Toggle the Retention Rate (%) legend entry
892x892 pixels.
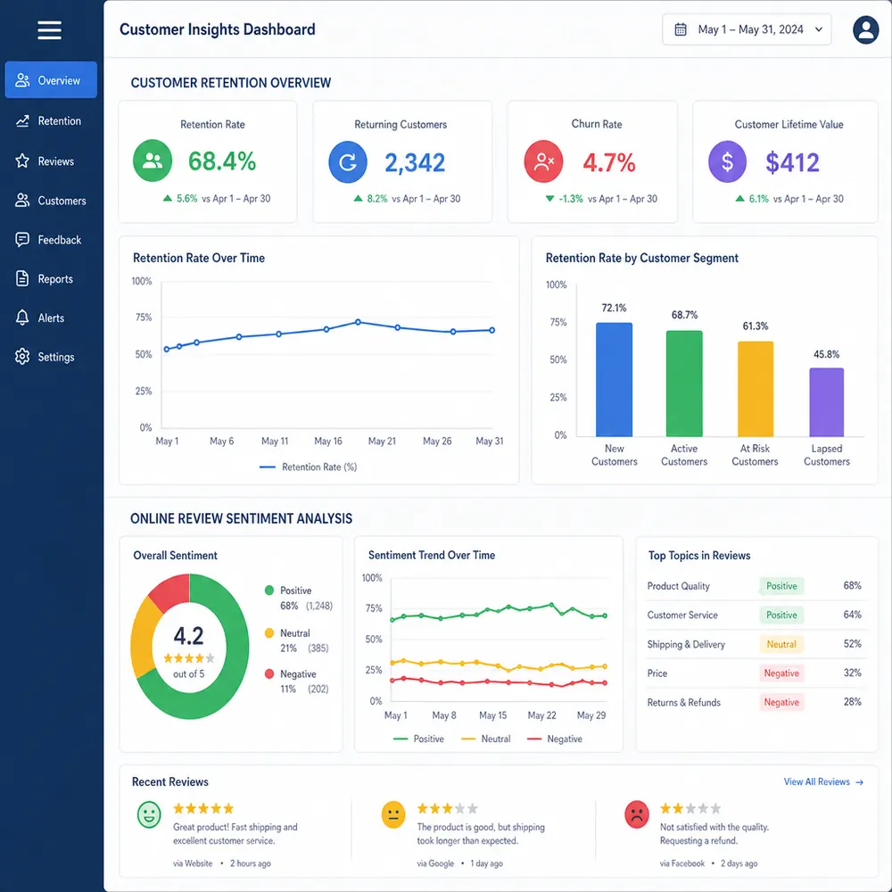[x=309, y=467]
